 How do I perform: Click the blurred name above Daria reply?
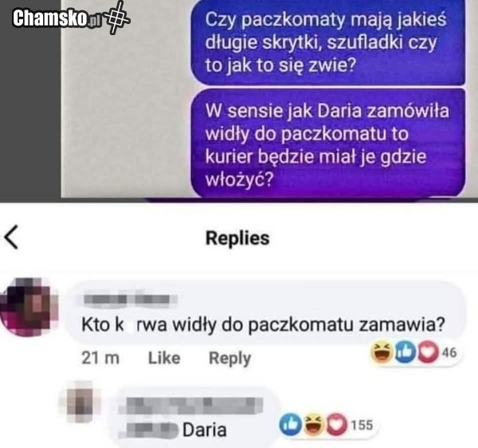pos(194,406)
